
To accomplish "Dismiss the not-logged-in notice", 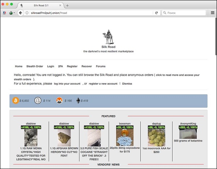I will (x=127, y=83).
